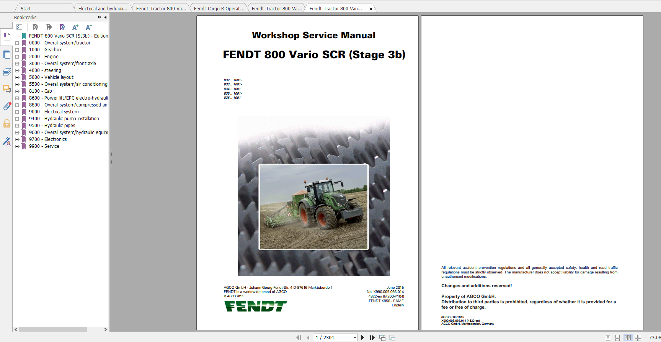Click the bookmarks scrollbar right arrow

[106, 329]
